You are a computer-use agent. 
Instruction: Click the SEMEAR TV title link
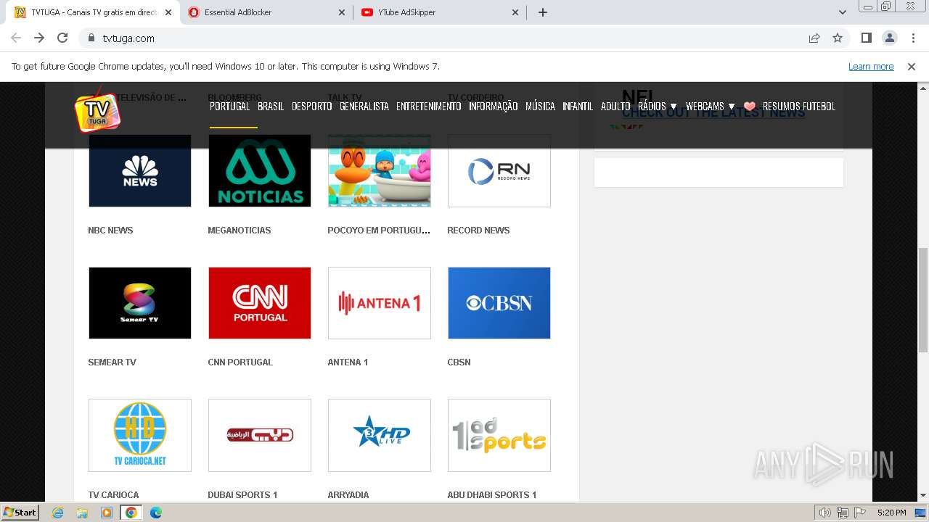(x=112, y=362)
